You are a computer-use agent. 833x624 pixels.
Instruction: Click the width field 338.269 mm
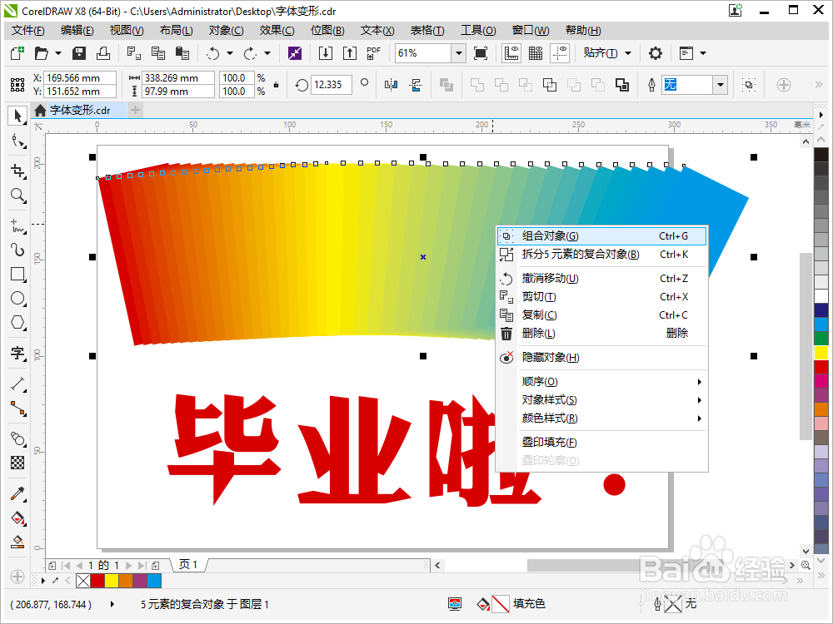[179, 78]
